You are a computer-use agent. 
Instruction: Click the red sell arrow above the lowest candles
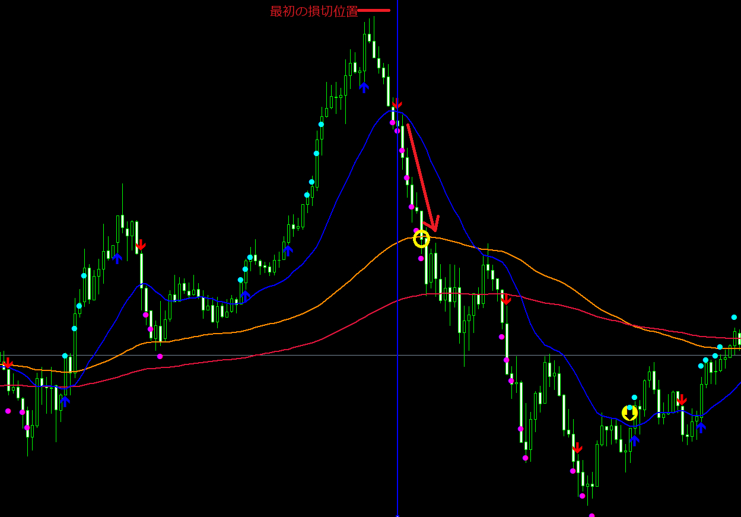pyautogui.click(x=577, y=448)
